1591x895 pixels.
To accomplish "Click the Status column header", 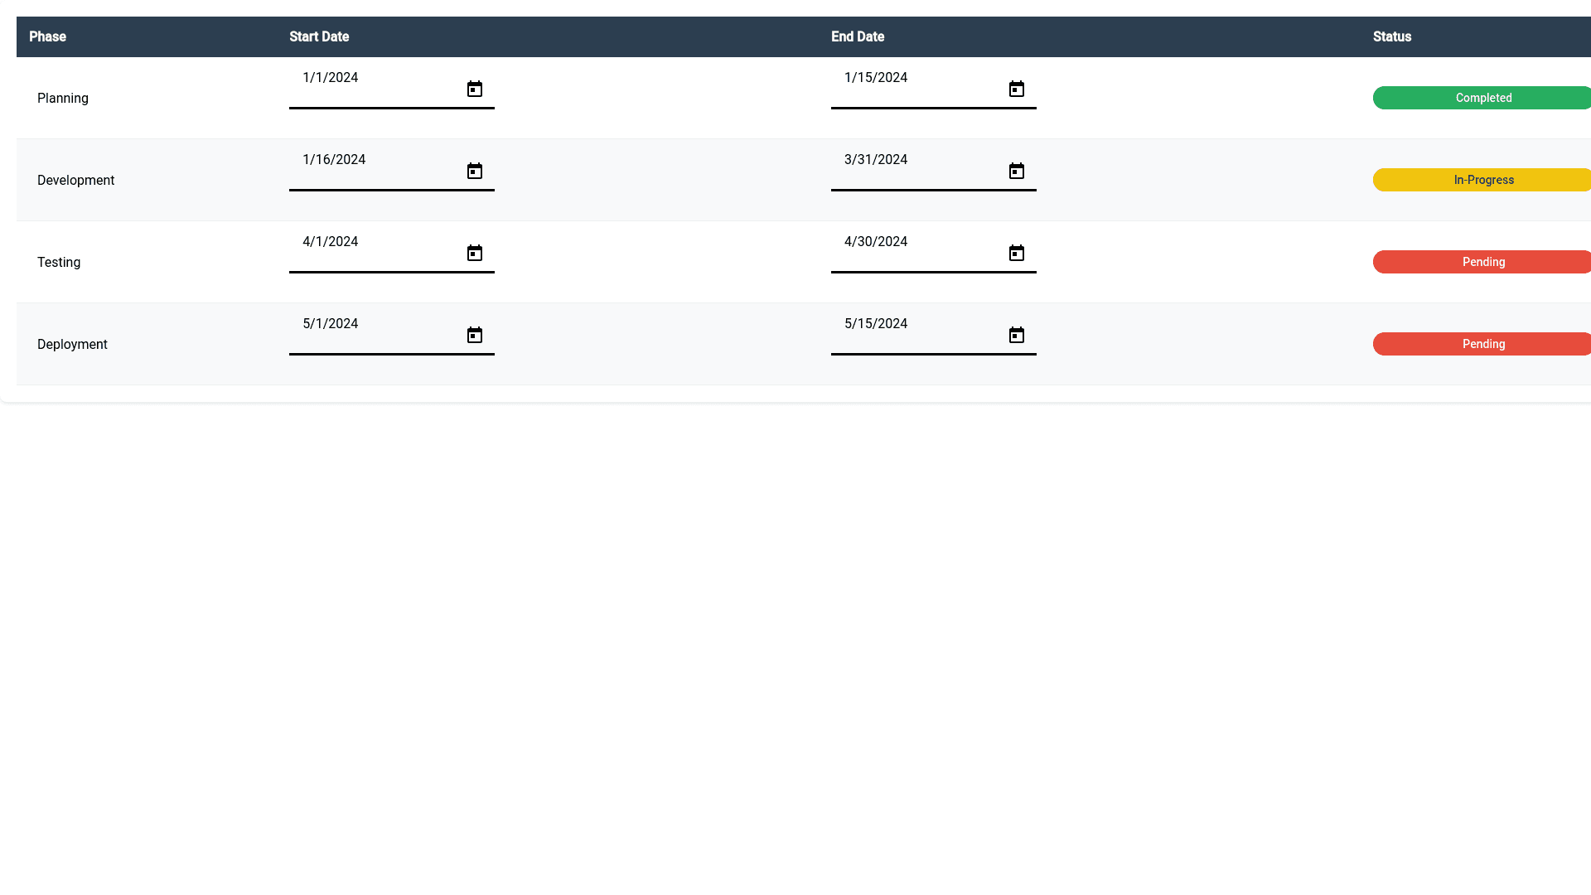I will pos(1391,36).
